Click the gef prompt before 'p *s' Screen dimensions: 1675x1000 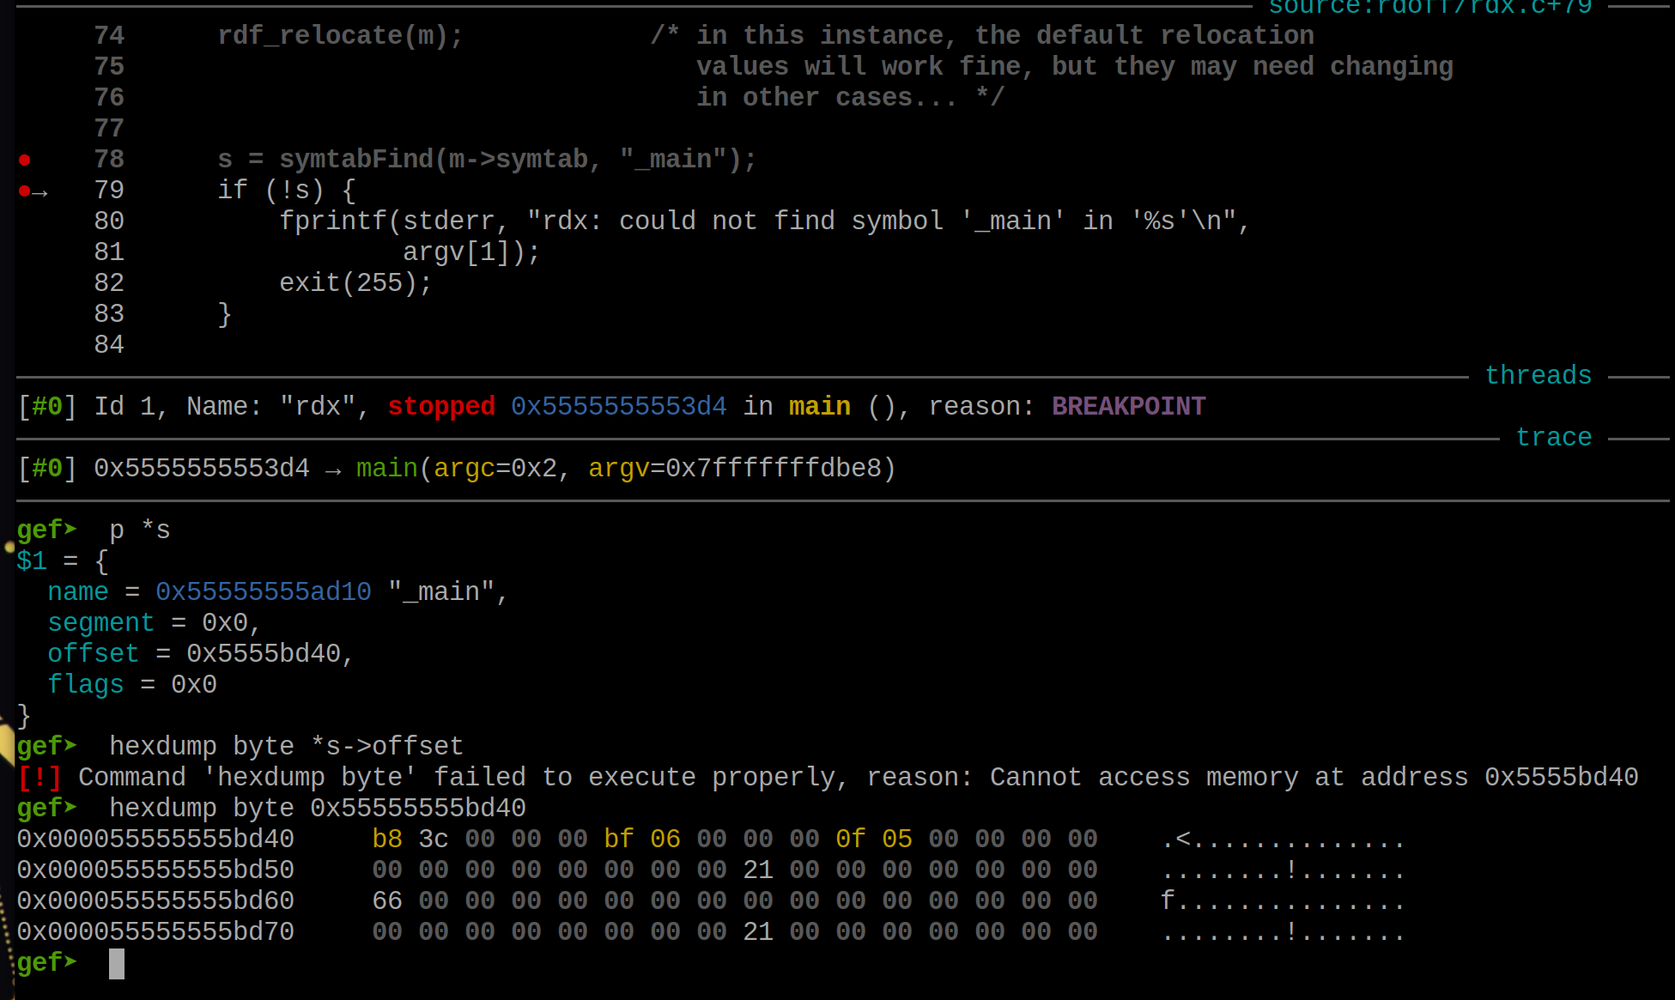coord(47,530)
